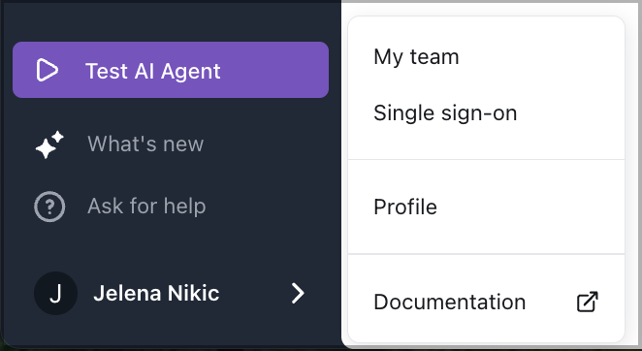Image resolution: width=642 pixels, height=351 pixels.
Task: Click the external link icon beside Documentation
Action: [x=587, y=302]
